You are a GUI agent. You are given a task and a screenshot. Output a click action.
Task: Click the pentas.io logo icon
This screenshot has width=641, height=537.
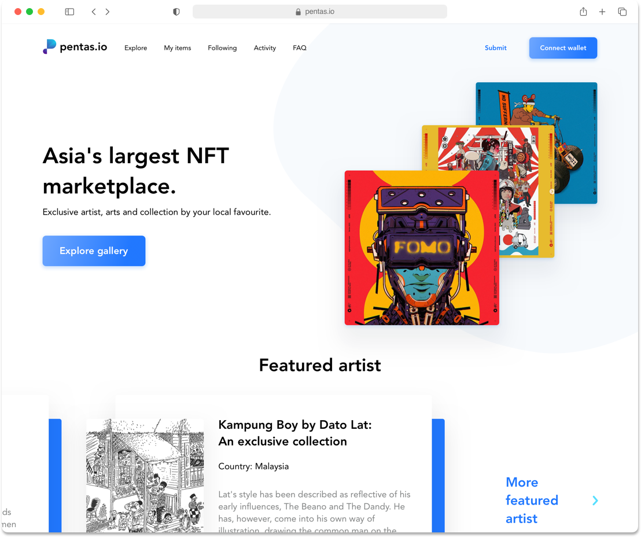point(50,47)
